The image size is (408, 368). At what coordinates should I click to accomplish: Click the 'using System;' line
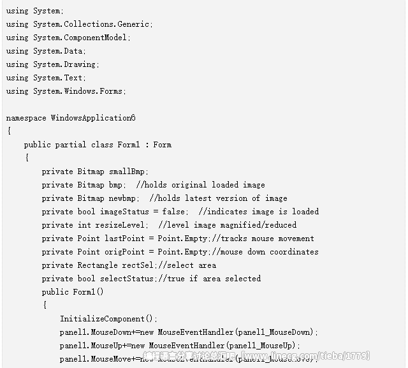(x=35, y=11)
